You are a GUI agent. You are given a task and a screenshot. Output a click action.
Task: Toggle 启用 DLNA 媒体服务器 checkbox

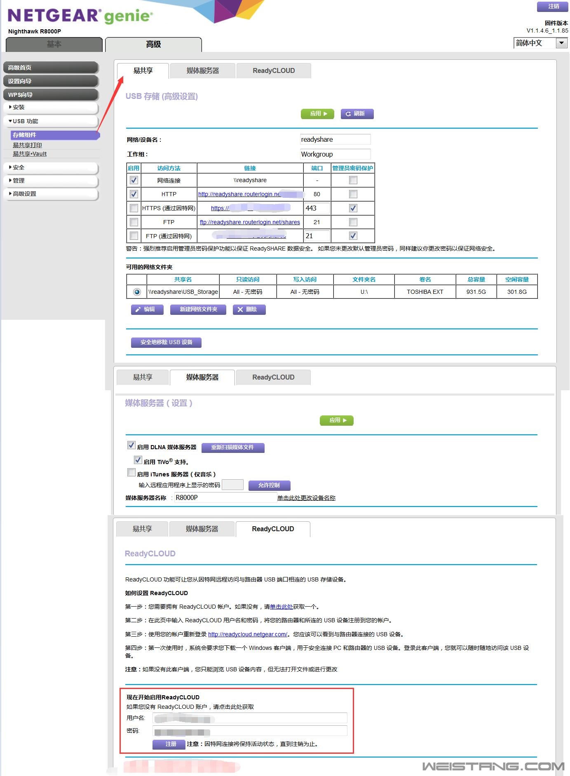(x=131, y=445)
